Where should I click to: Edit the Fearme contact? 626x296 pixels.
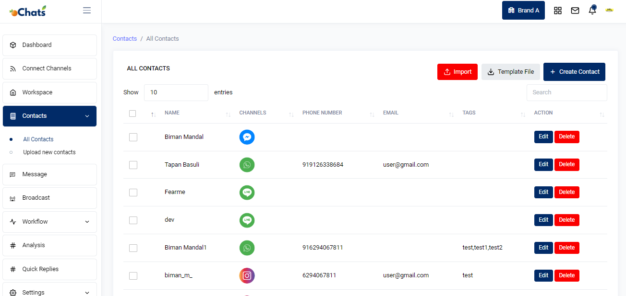point(543,193)
